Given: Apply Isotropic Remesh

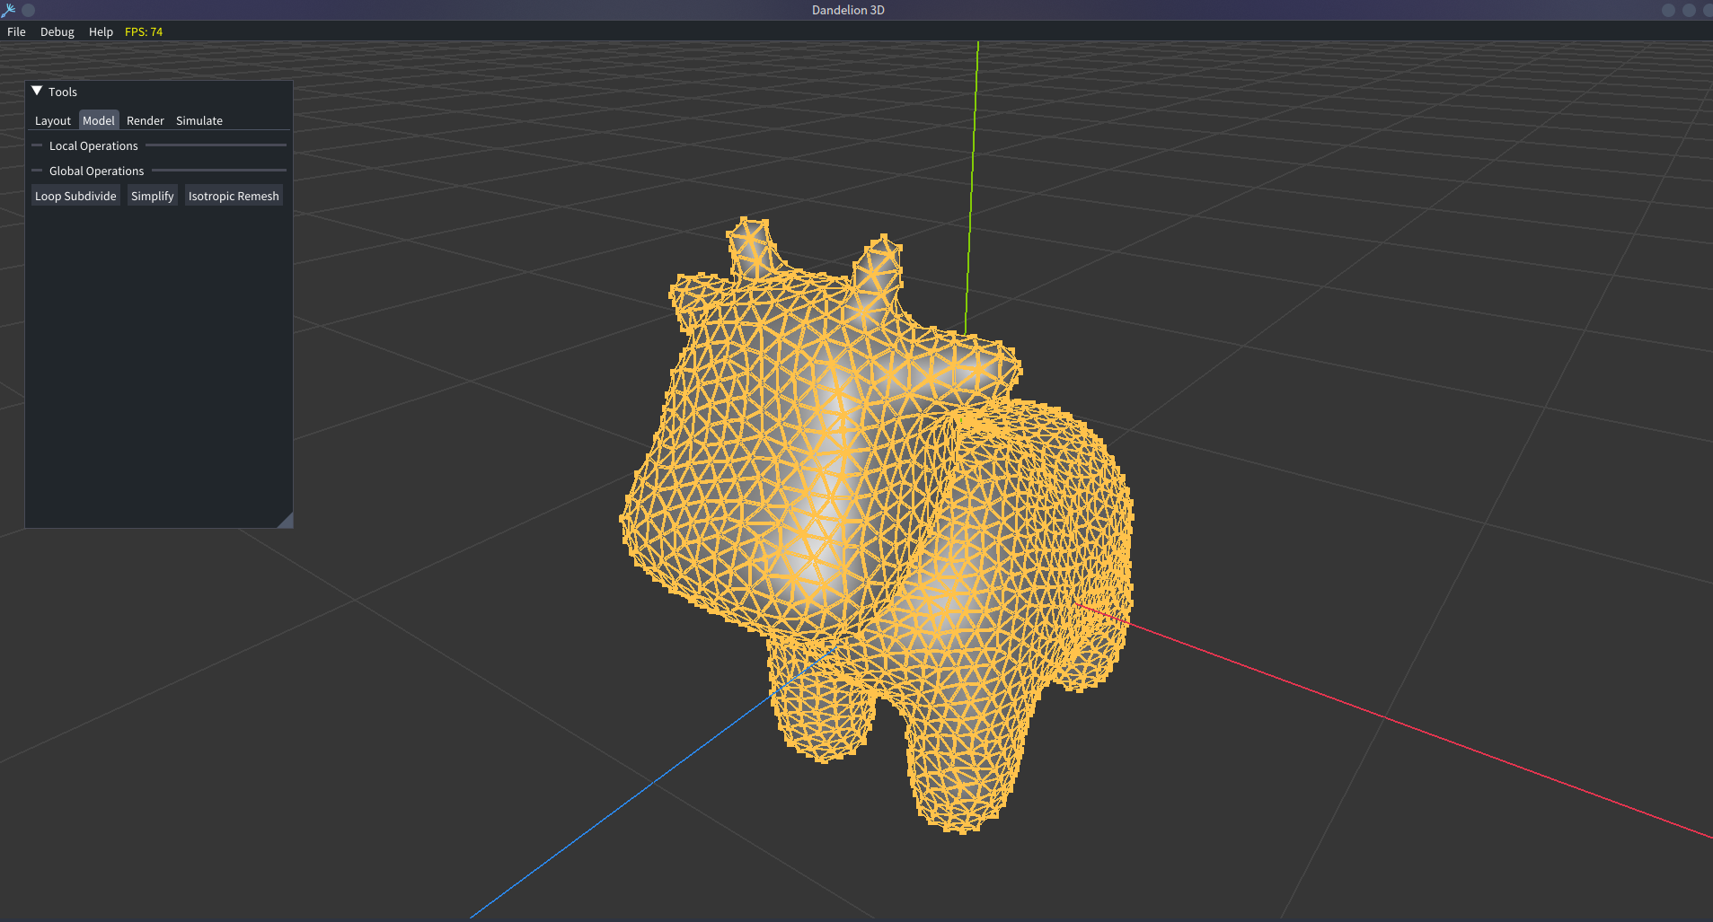Looking at the screenshot, I should pyautogui.click(x=234, y=196).
